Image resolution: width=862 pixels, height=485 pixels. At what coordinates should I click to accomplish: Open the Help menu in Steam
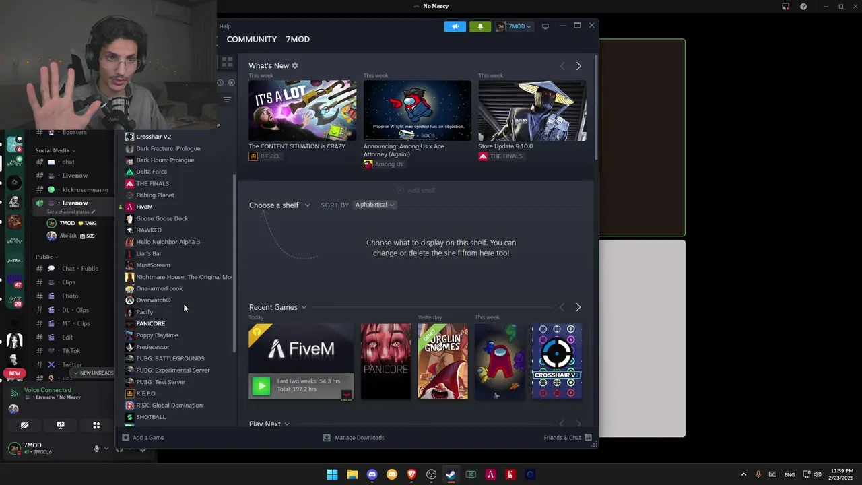225,26
